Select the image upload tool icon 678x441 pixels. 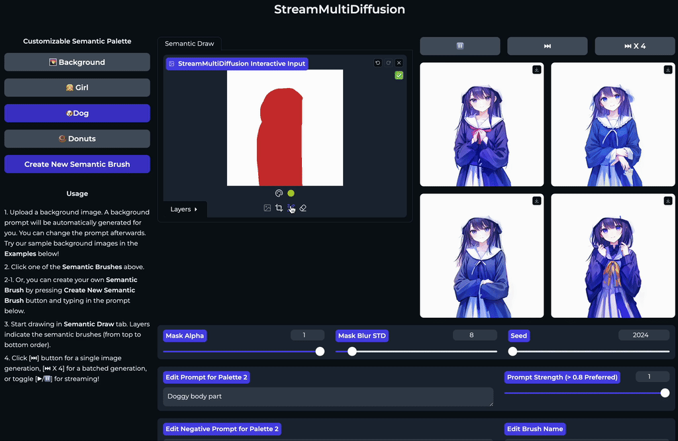coord(267,209)
